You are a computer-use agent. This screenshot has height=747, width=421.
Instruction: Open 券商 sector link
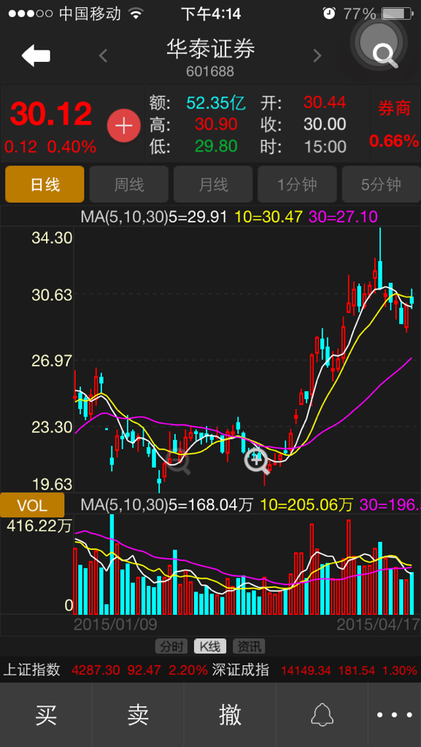point(394,109)
